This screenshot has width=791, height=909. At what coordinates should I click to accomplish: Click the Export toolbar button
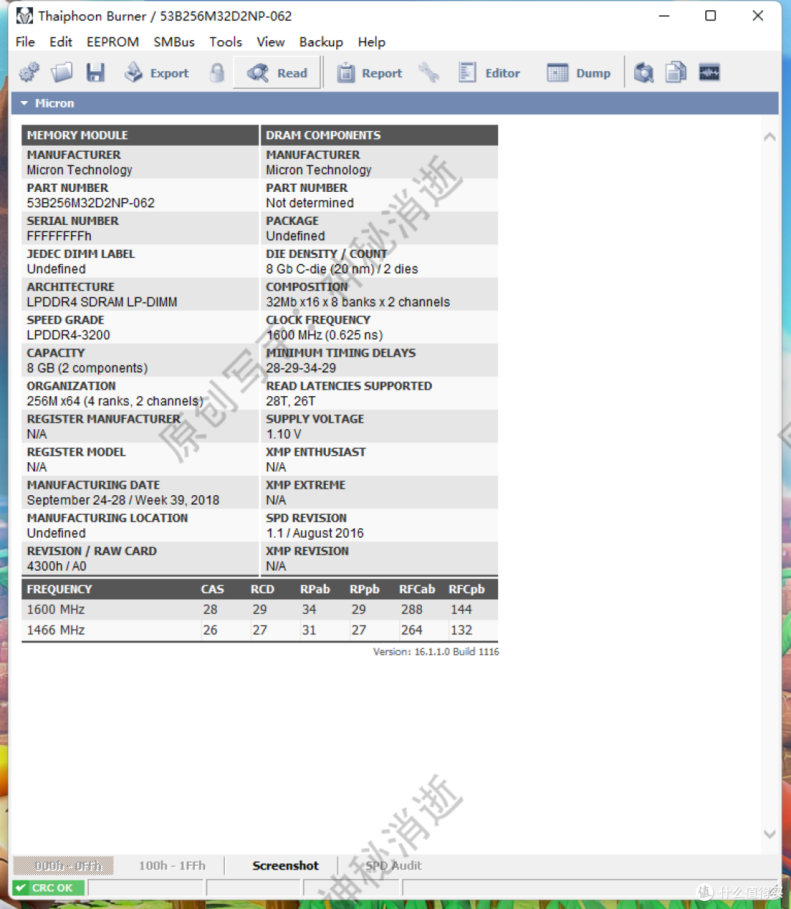pyautogui.click(x=157, y=73)
